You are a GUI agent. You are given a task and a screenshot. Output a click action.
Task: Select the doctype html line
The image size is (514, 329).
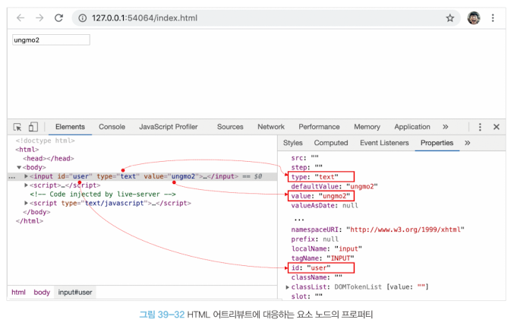tap(46, 141)
